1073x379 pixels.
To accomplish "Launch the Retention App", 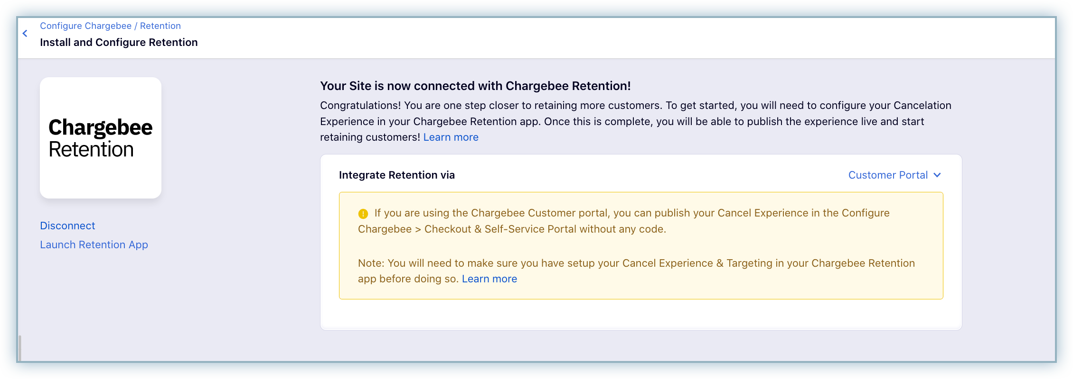I will (x=94, y=245).
